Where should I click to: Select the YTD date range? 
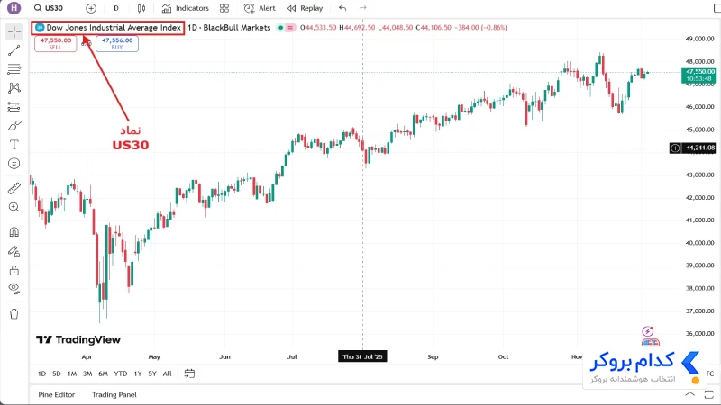121,373
